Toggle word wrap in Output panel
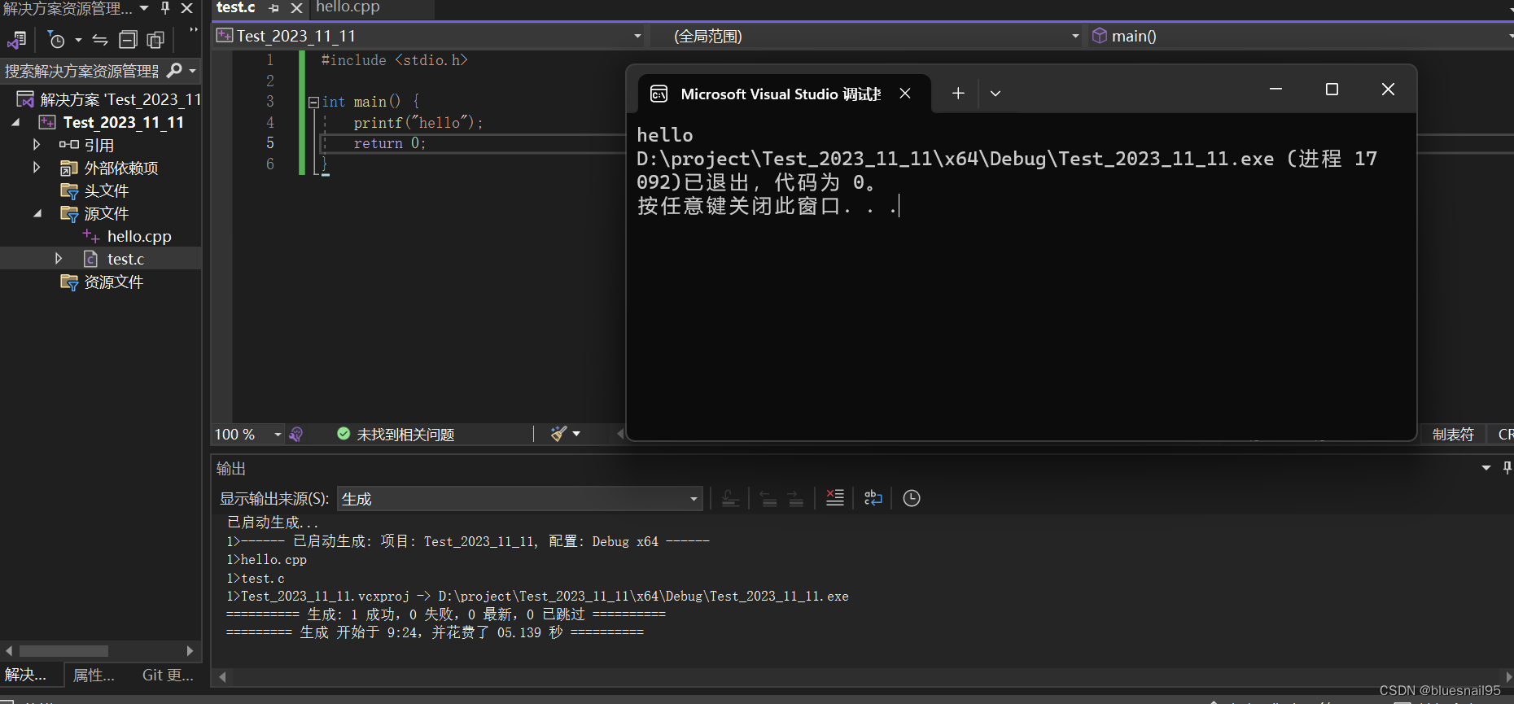Image resolution: width=1514 pixels, height=704 pixels. coord(873,498)
